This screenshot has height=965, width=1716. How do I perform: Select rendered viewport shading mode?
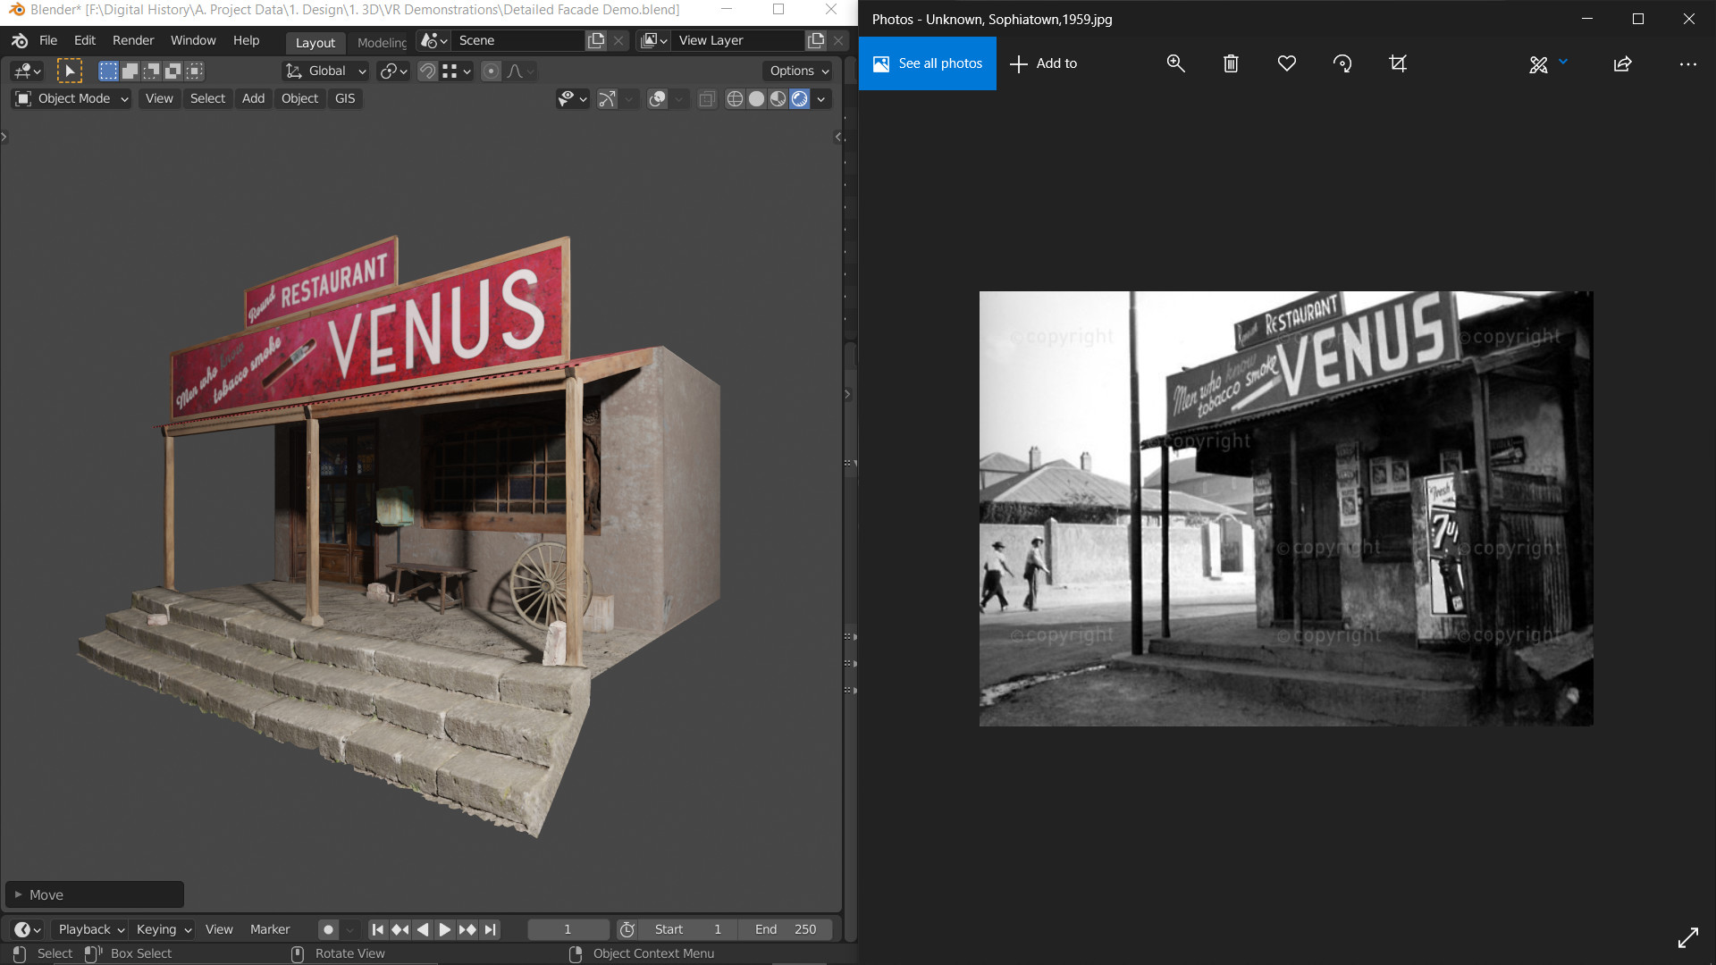tap(800, 99)
